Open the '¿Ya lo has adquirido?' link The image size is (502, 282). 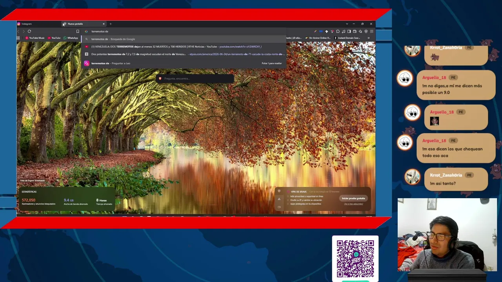coord(353,204)
